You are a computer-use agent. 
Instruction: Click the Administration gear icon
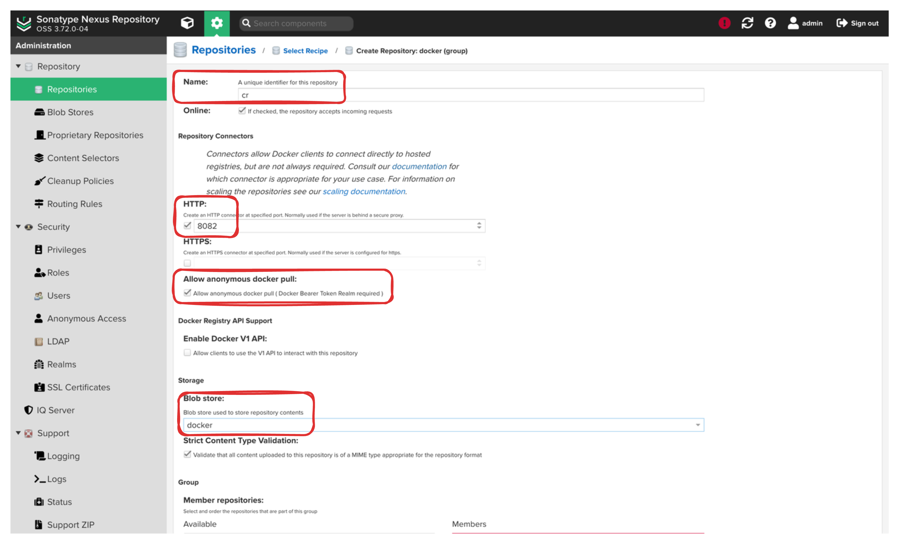click(x=217, y=23)
